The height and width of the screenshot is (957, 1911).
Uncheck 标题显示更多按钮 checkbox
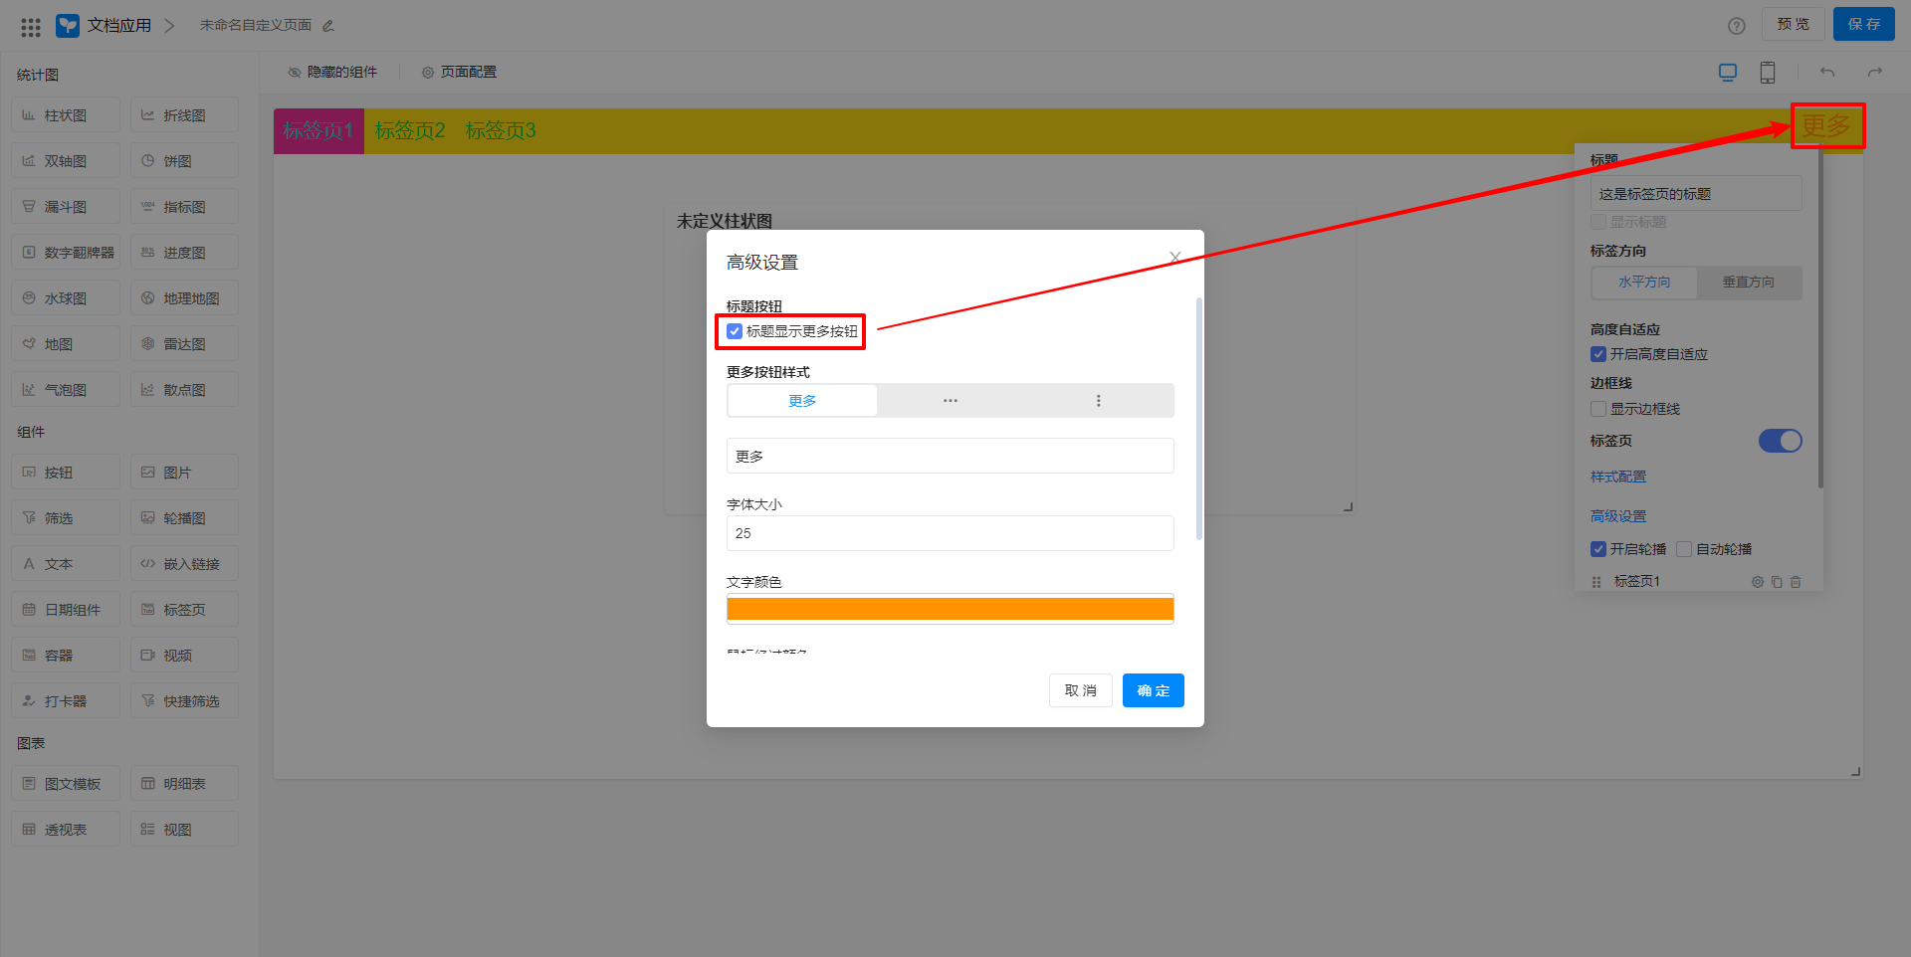point(735,331)
